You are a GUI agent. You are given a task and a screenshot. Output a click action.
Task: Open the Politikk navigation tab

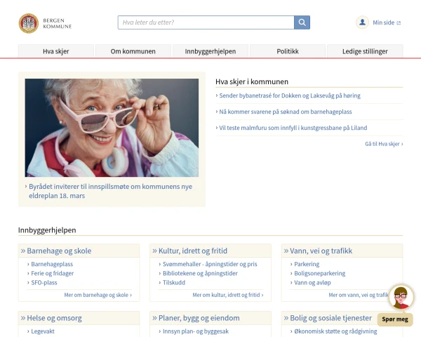288,51
